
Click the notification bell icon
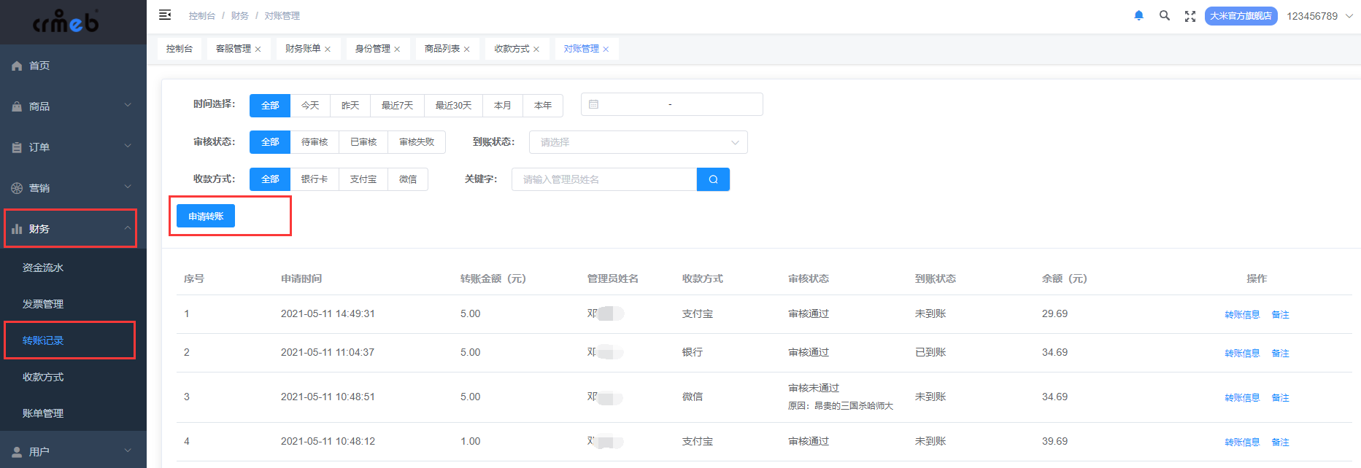1138,15
